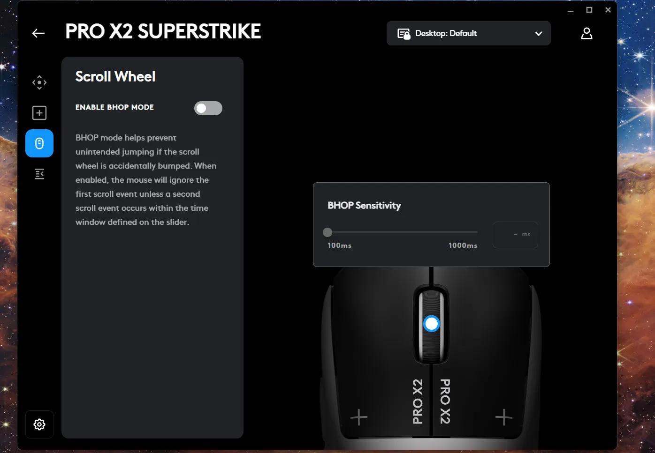This screenshot has width=655, height=453.
Task: Click the slider track near the 1000ms end
Action: click(472, 232)
